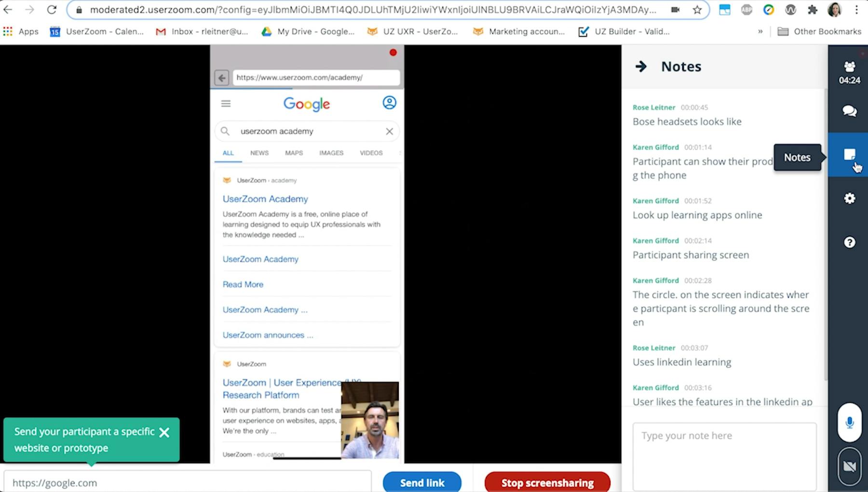Click the Google logo
The height and width of the screenshot is (492, 868).
[x=307, y=104]
